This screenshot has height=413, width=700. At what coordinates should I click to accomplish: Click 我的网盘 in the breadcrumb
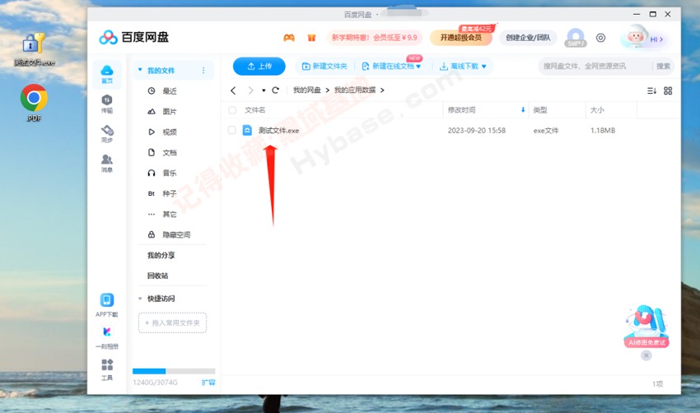click(x=306, y=90)
